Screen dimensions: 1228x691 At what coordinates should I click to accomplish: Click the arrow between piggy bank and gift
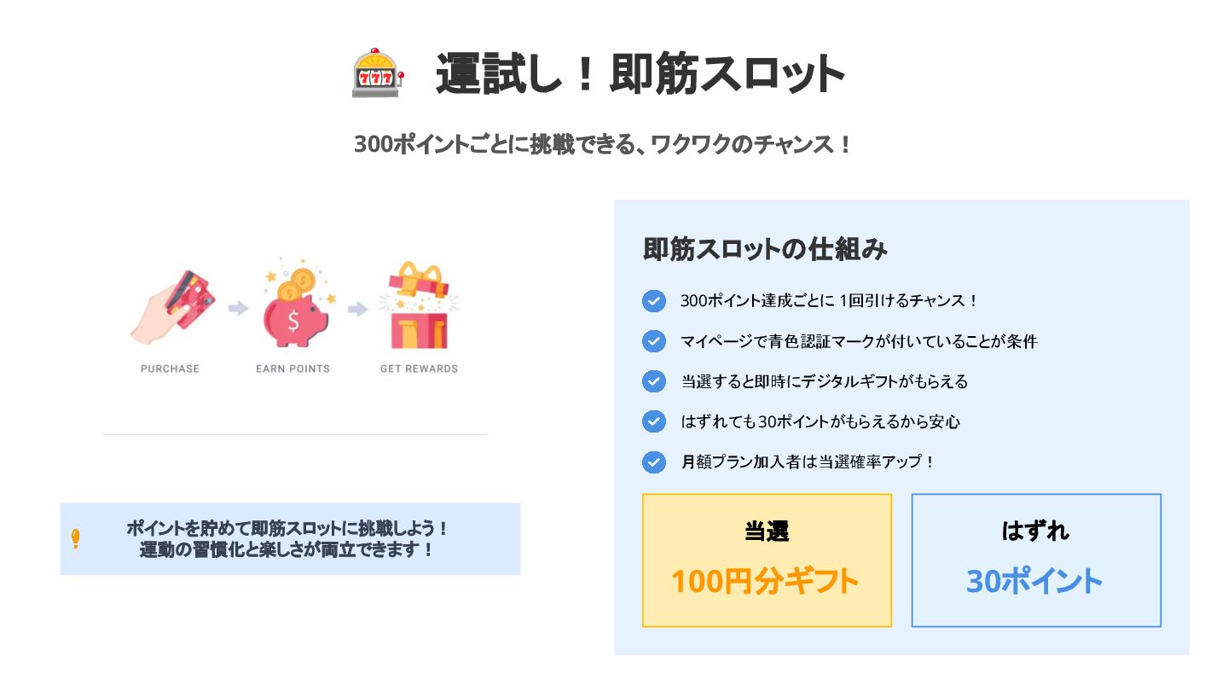click(x=358, y=309)
